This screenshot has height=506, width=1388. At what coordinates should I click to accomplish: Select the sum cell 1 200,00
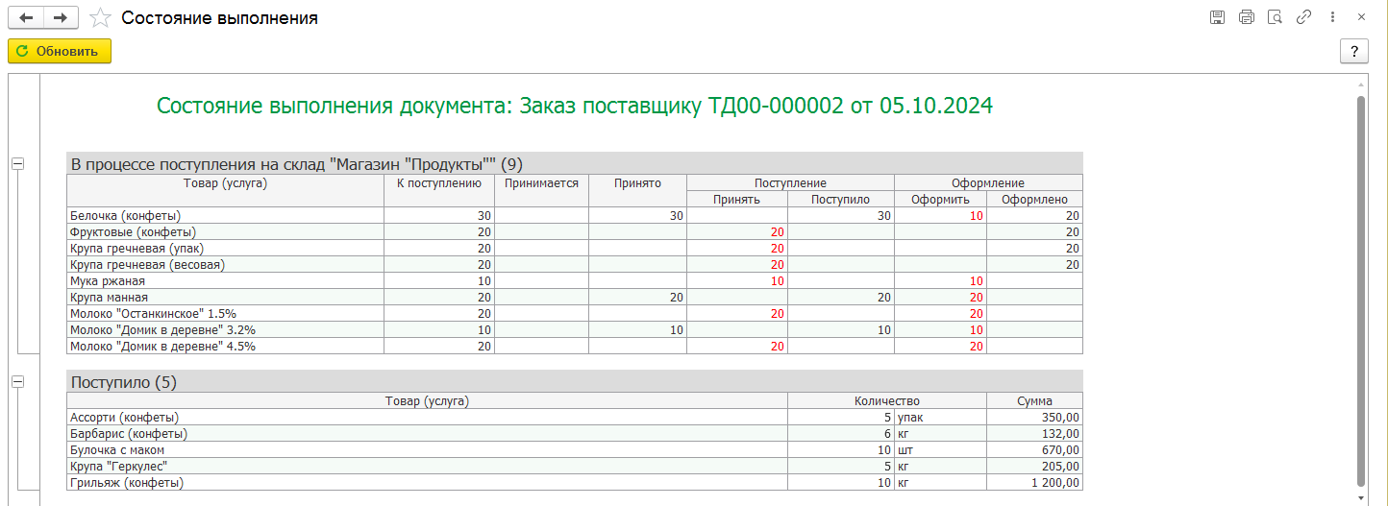pos(1034,483)
